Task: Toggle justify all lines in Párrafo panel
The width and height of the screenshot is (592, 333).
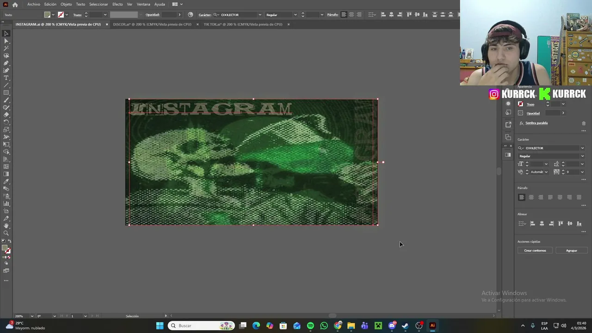Action: (579, 197)
